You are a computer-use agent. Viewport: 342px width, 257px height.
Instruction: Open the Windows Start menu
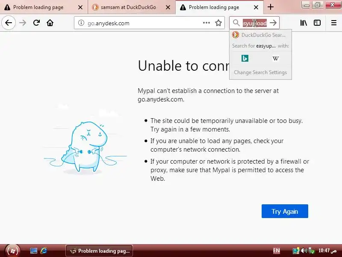tap(12, 251)
